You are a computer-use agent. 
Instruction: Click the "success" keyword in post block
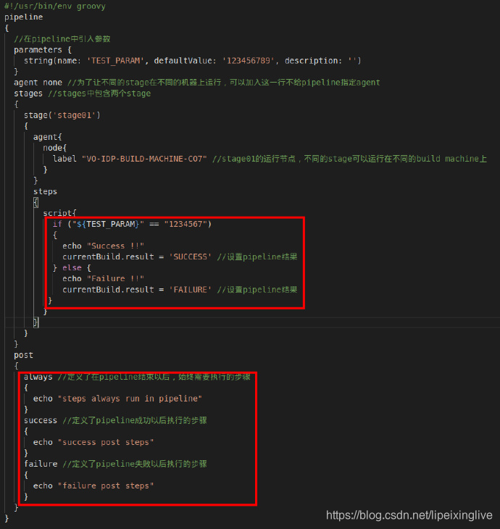tap(41, 421)
